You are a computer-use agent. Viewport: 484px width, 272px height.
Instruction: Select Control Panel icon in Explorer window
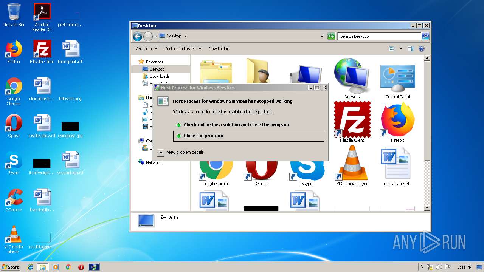[397, 82]
